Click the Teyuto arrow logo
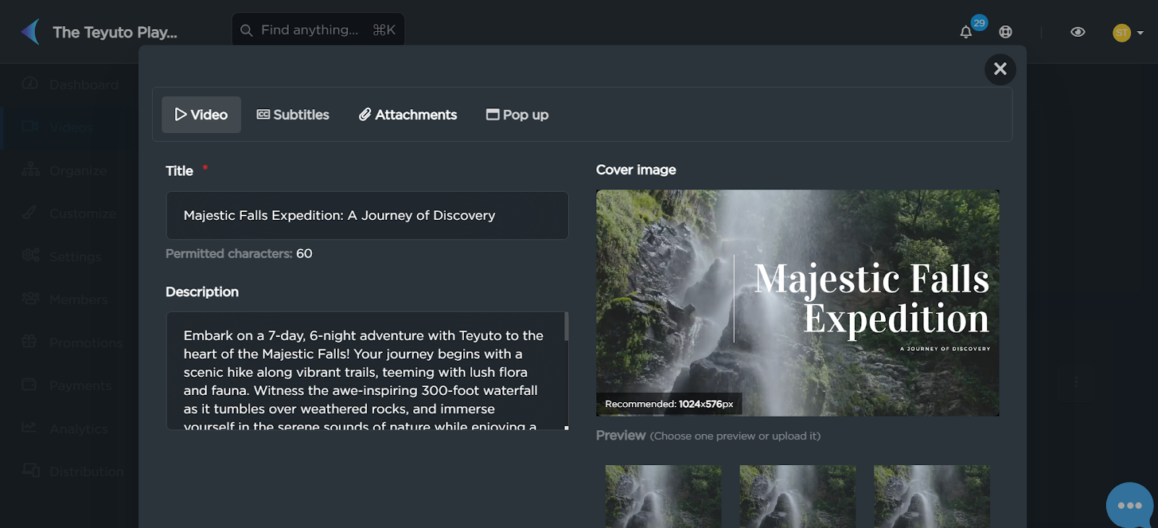 (30, 32)
